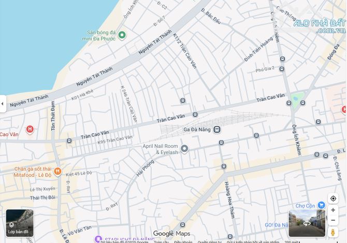Click the Google Maps logo
347x243 pixels.
click(171, 234)
